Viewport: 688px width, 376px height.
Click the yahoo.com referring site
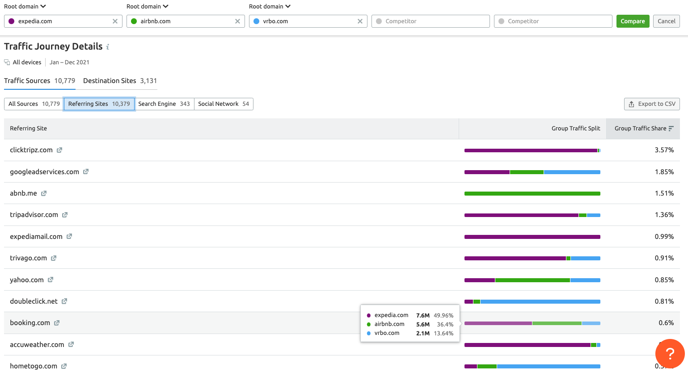27,280
